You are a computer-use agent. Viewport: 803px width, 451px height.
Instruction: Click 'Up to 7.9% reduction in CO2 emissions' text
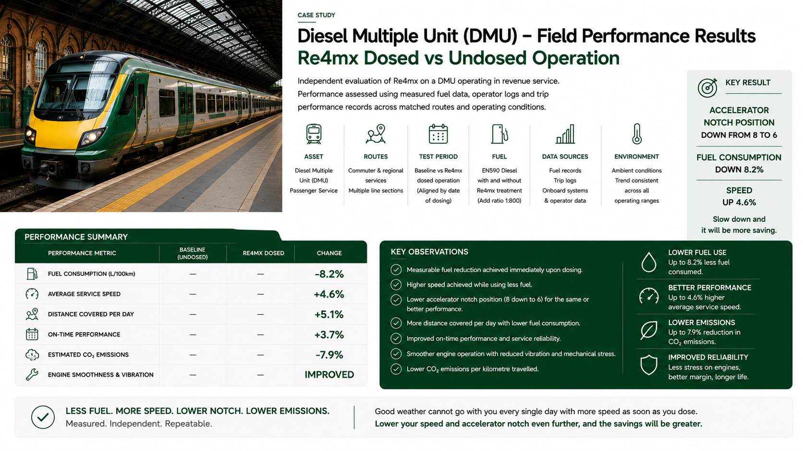[705, 337]
